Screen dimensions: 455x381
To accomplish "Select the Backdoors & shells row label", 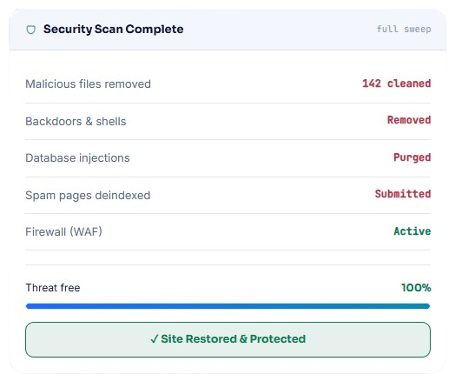I will tap(76, 121).
